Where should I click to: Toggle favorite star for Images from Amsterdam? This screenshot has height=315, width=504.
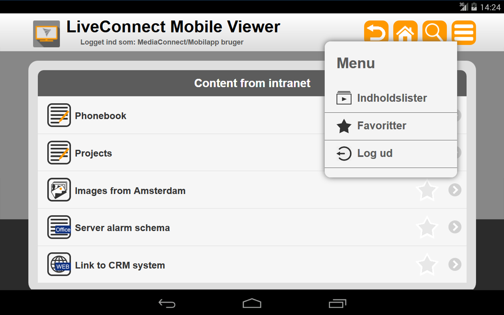tap(427, 191)
